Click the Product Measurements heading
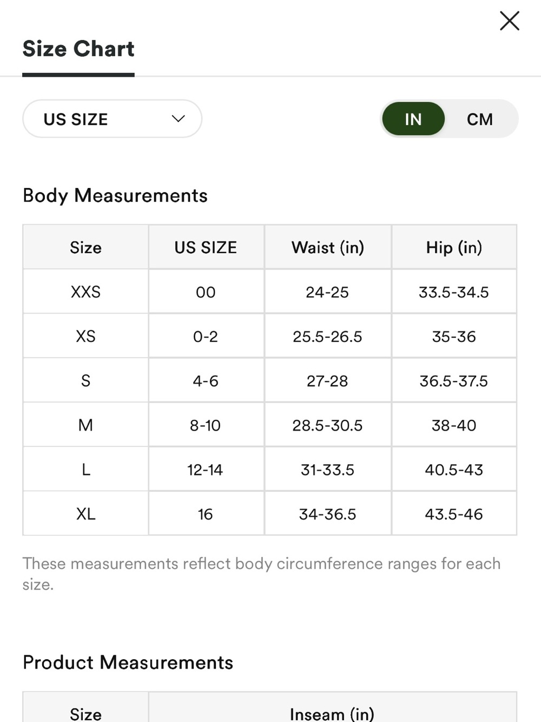 (128, 662)
